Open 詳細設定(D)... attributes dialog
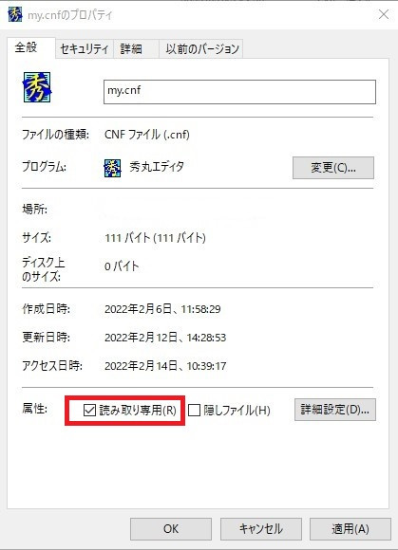The width and height of the screenshot is (398, 550). [334, 410]
